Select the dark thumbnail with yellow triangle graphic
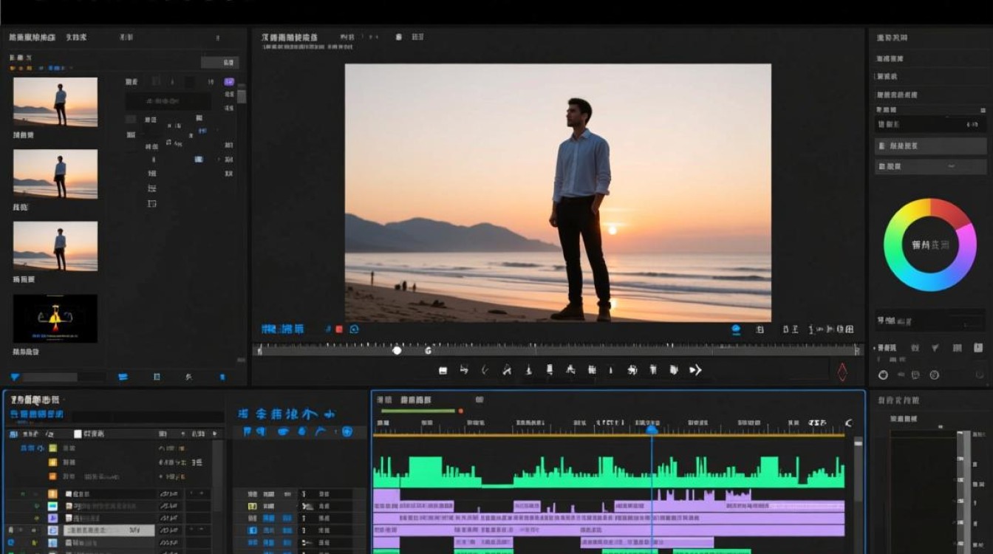Screen dimensions: 993x554 pyautogui.click(x=55, y=318)
